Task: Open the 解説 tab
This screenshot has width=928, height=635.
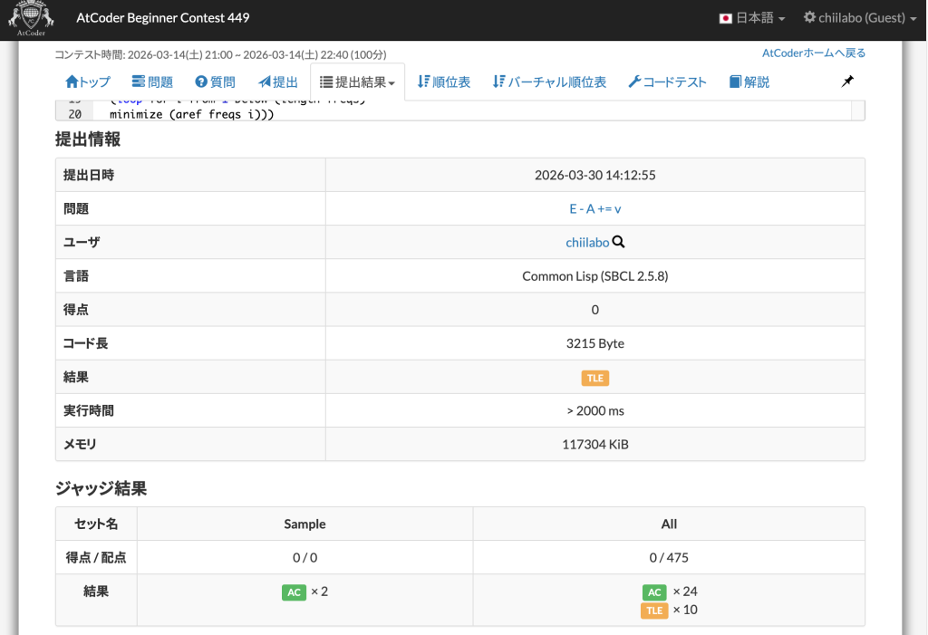Action: (749, 82)
